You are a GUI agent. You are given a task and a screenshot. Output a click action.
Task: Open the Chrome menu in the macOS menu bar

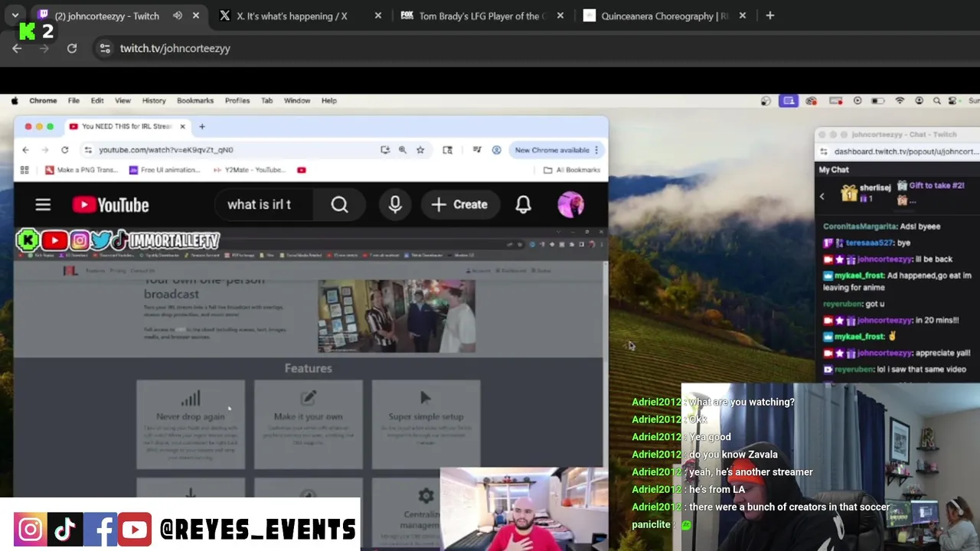(x=43, y=100)
